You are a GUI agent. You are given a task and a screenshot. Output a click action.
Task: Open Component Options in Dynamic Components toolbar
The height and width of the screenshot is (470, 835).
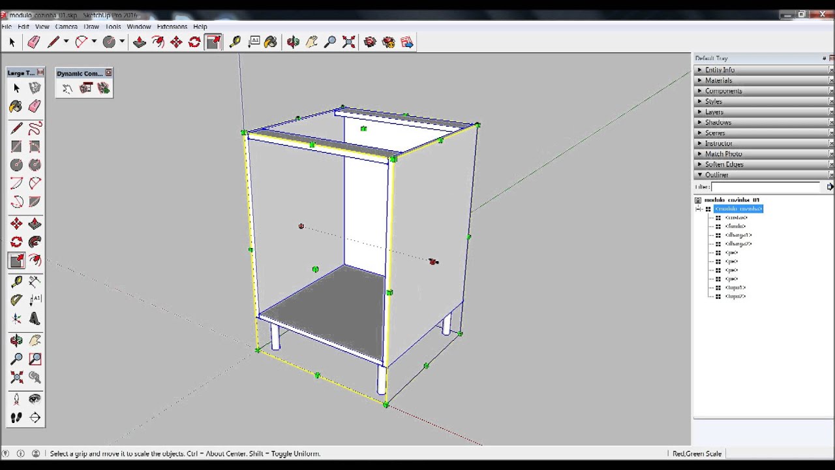[85, 88]
